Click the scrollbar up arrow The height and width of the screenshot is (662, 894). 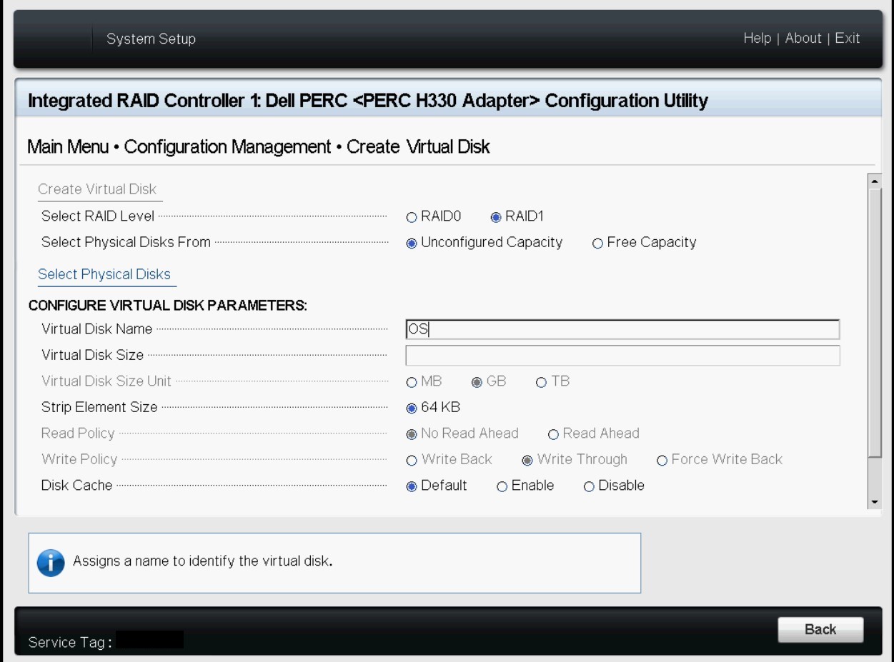pos(875,180)
